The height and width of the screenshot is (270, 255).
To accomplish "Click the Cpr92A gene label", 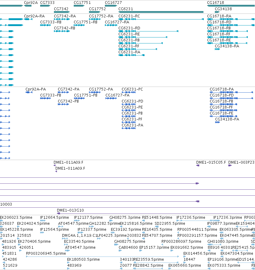I will pos(31,3).
